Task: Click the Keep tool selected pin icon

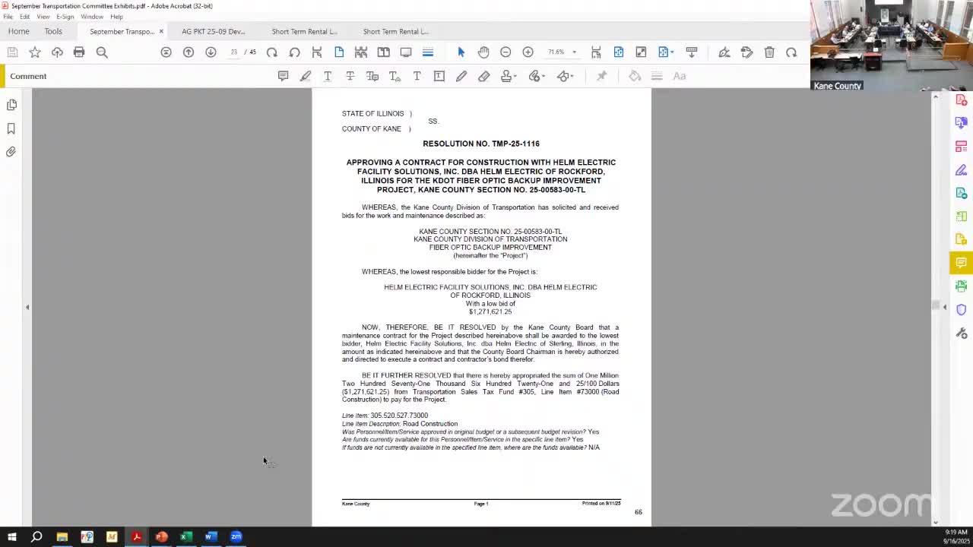Action: pyautogui.click(x=601, y=76)
